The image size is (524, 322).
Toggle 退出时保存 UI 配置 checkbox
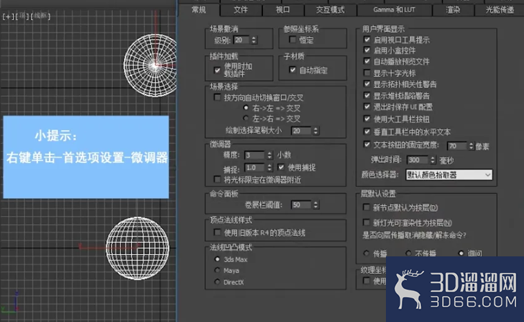367,106
